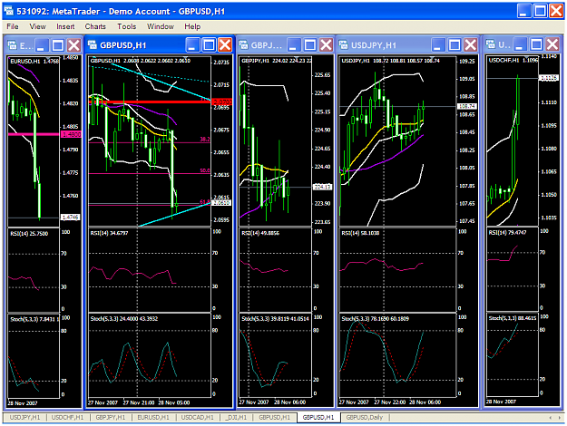Viewport: 567px width, 426px height.
Task: Click the USDCHF chart window icon
Action: [490, 44]
